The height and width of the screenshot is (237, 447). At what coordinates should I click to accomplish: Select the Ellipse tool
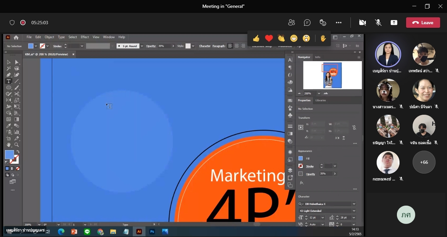tap(9, 88)
